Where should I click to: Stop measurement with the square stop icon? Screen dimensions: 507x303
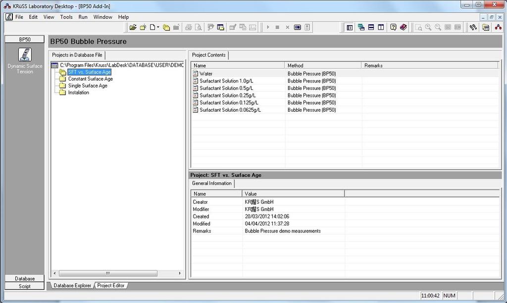coord(277,27)
